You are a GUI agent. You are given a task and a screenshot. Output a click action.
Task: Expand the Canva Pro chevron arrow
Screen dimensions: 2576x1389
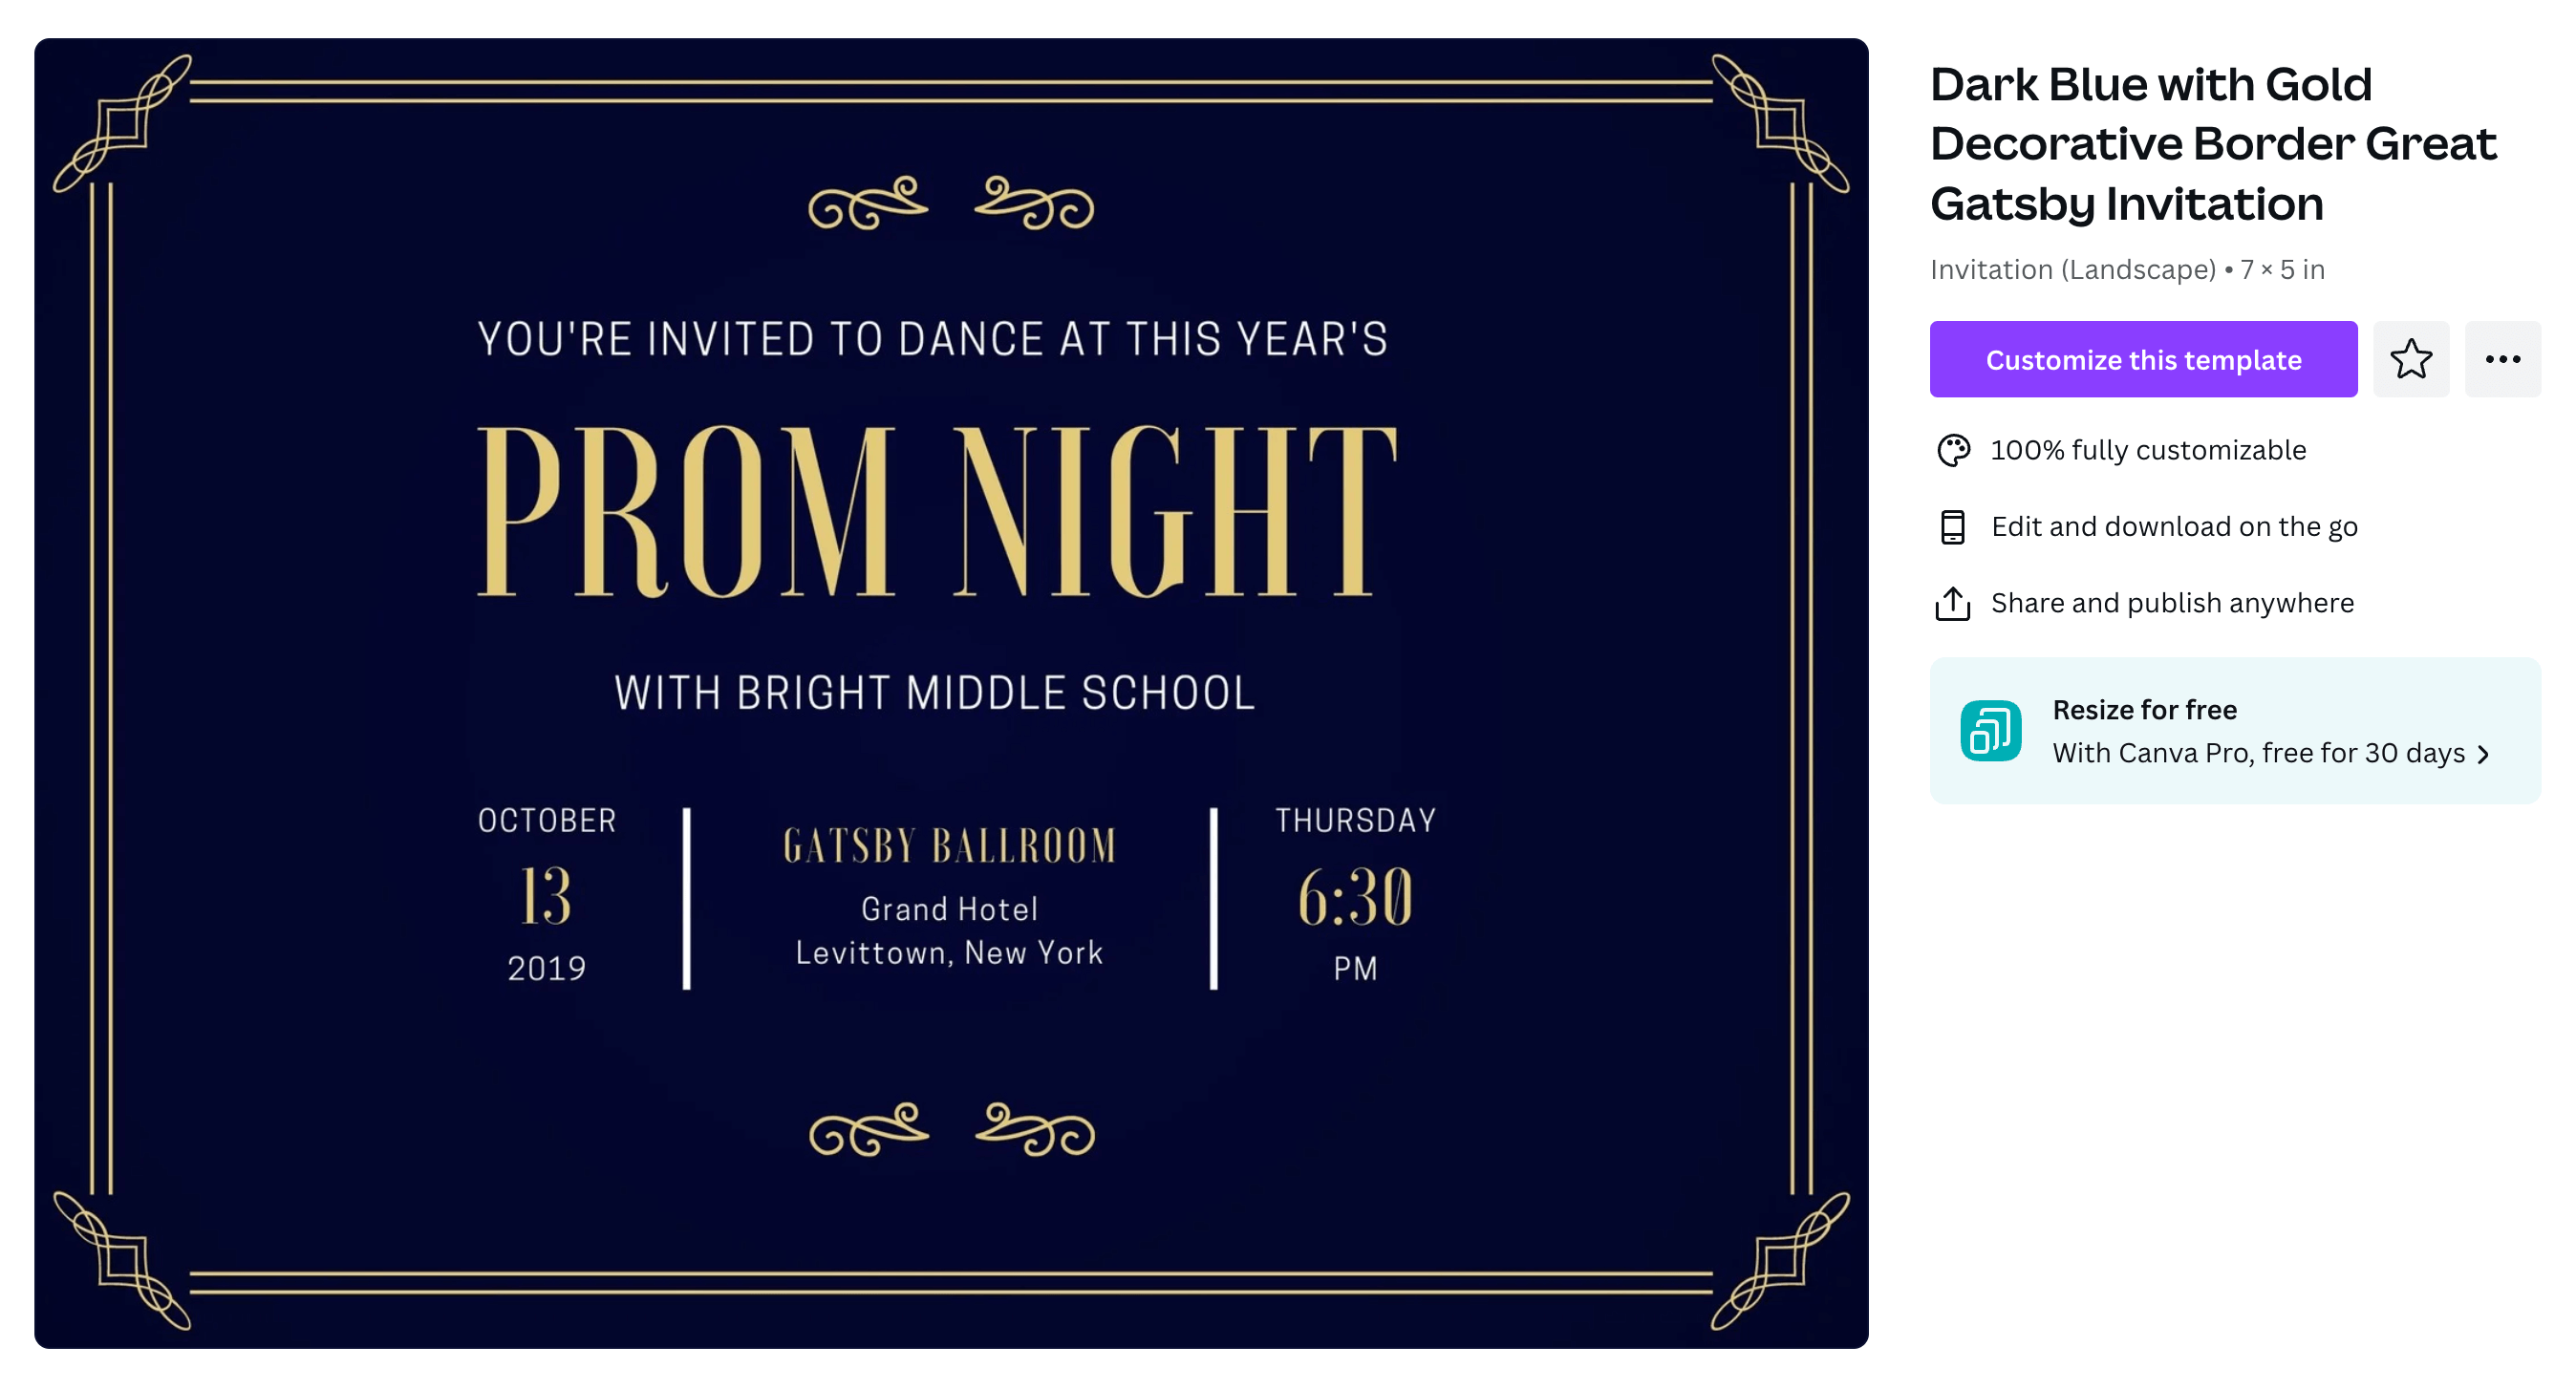2484,755
